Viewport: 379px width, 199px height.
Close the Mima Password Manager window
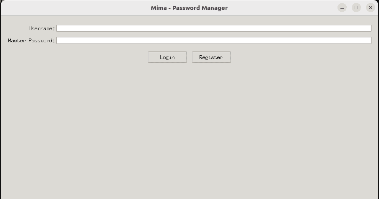pos(370,8)
